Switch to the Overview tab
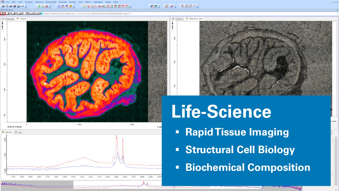Viewport: 339px width, 191px height. [8, 19]
